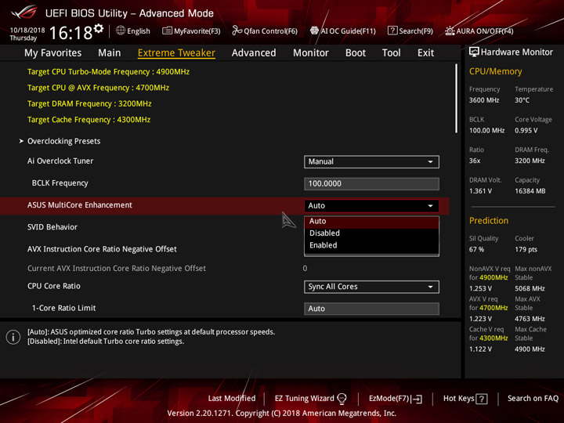Click the Hardware Monitor display icon
This screenshot has height=423, width=564.
pos(474,52)
